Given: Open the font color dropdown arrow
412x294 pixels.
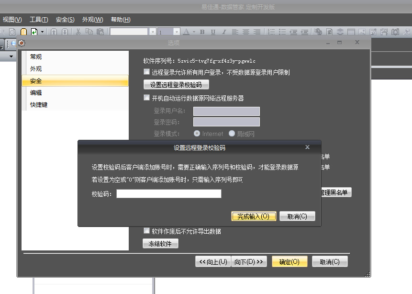Looking at the screenshot, I should coord(193,32).
